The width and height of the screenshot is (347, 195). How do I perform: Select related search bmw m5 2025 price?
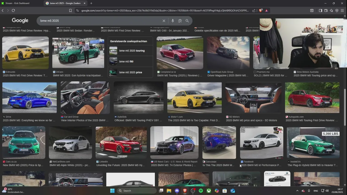pos(130,72)
